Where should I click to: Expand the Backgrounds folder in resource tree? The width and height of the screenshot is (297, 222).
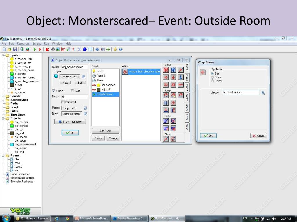coord(3,100)
